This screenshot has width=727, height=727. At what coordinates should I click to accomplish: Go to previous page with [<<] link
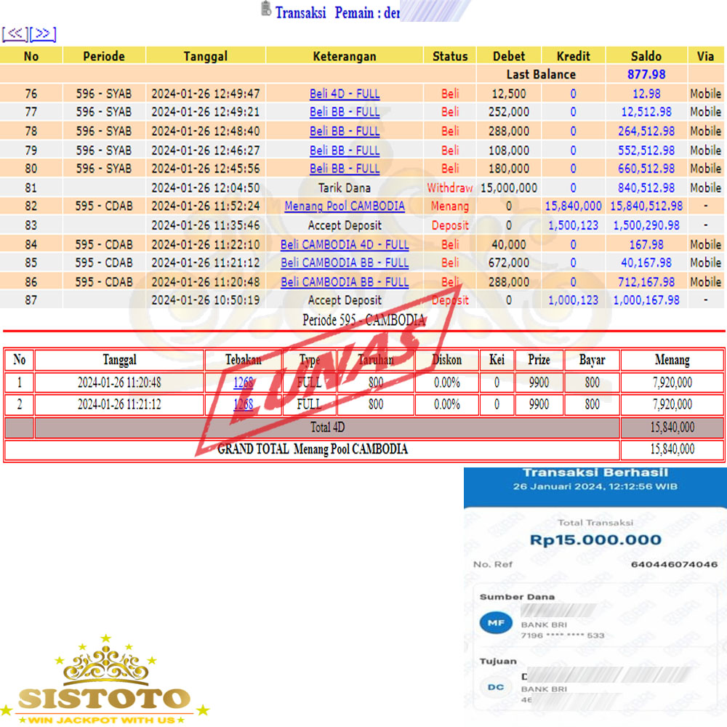click(15, 34)
